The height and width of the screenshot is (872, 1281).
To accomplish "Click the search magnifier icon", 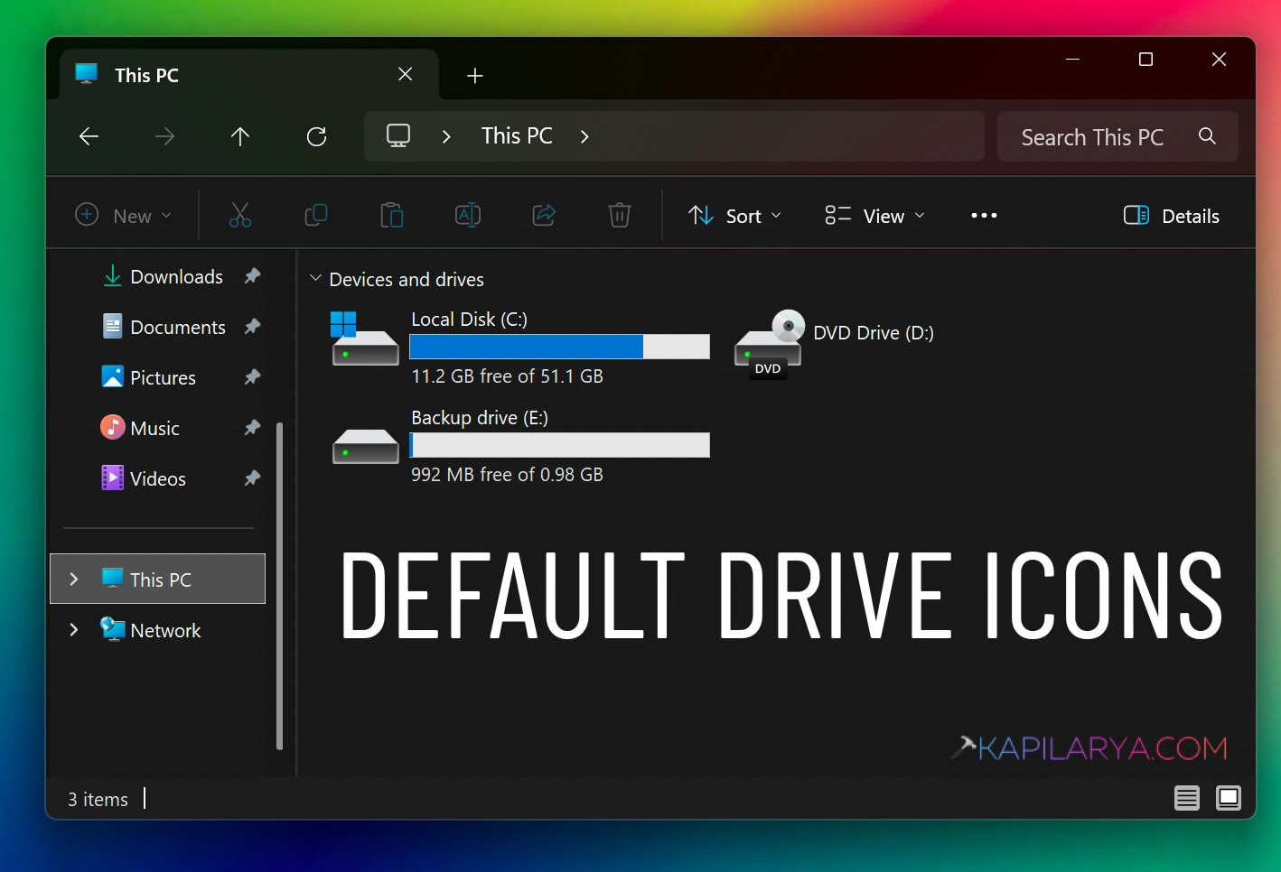I will 1207,136.
